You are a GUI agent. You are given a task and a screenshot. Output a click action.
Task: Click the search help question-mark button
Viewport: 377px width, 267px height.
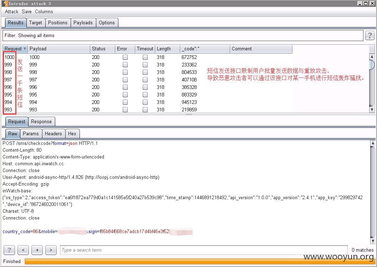(x=9, y=250)
